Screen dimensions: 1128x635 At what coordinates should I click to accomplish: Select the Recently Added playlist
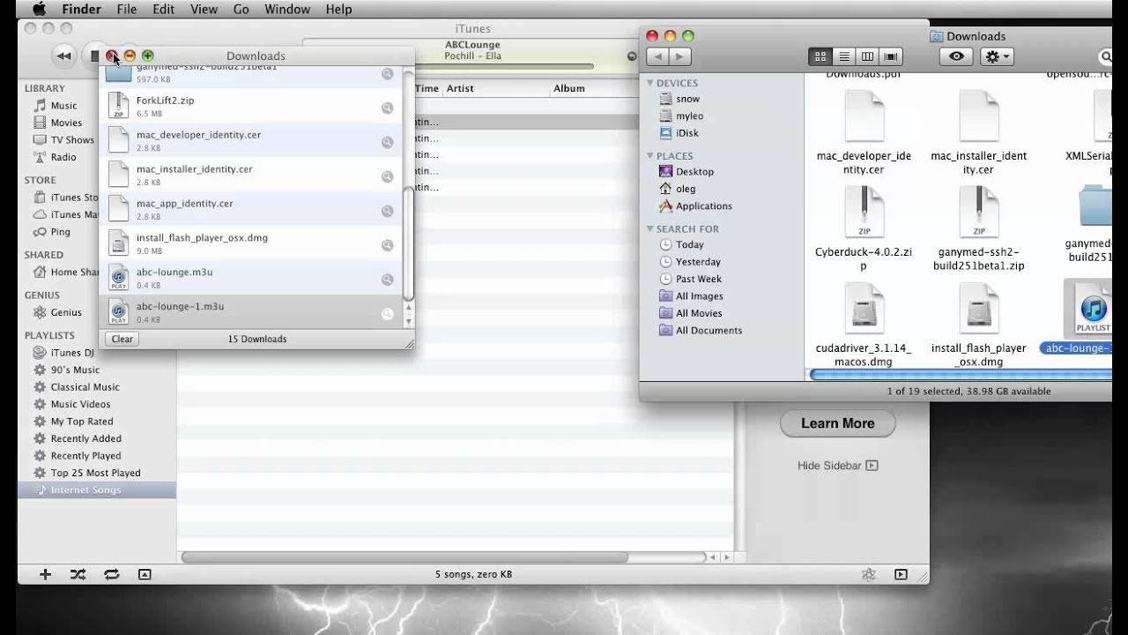pyautogui.click(x=85, y=438)
